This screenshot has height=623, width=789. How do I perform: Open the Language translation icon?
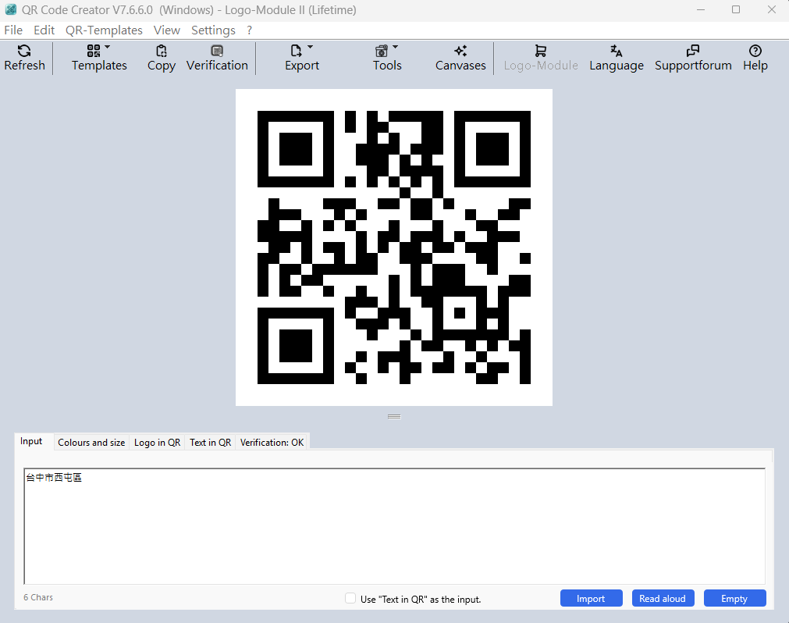[616, 51]
